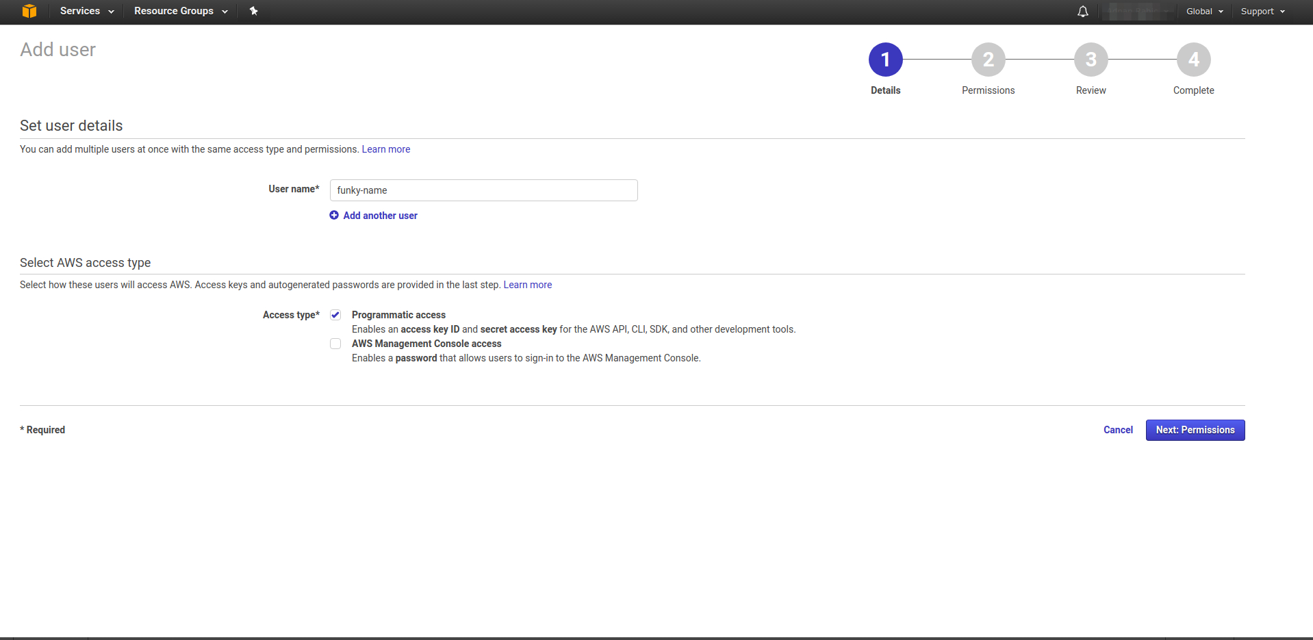Screen dimensions: 1313x640
Task: Open the Support menu
Action: click(x=1262, y=12)
